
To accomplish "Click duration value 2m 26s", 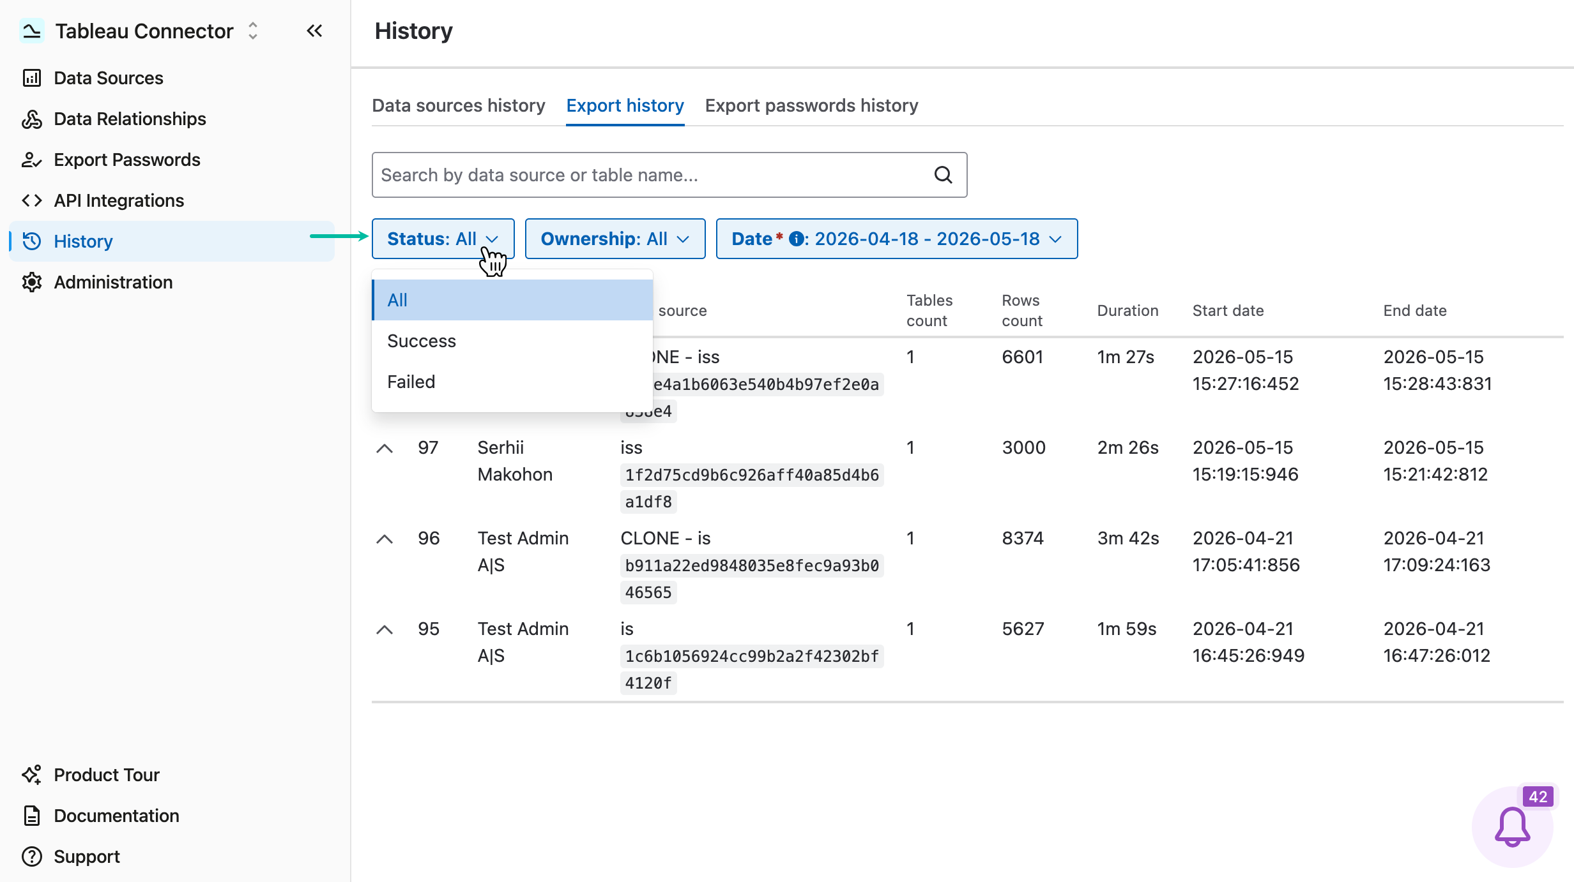I will (1127, 447).
